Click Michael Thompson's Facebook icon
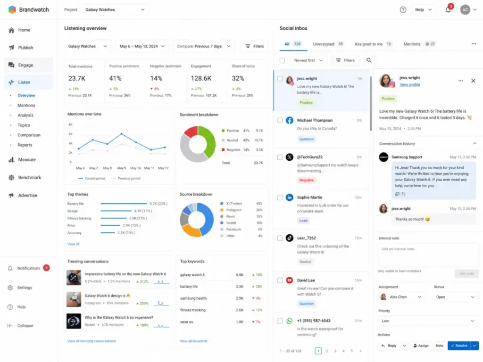Screen dimensions: 483x362 pos(289,120)
